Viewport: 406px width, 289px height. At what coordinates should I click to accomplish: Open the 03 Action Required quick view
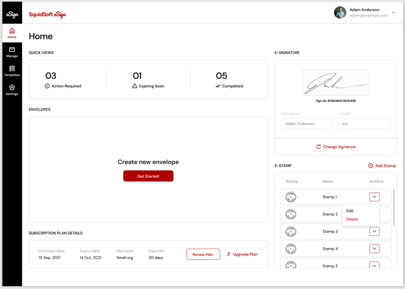tap(63, 80)
